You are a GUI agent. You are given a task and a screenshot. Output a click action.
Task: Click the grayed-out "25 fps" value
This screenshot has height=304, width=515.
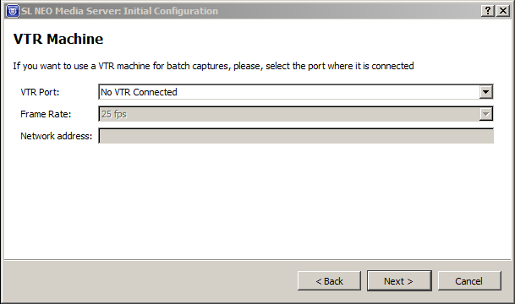tap(113, 114)
